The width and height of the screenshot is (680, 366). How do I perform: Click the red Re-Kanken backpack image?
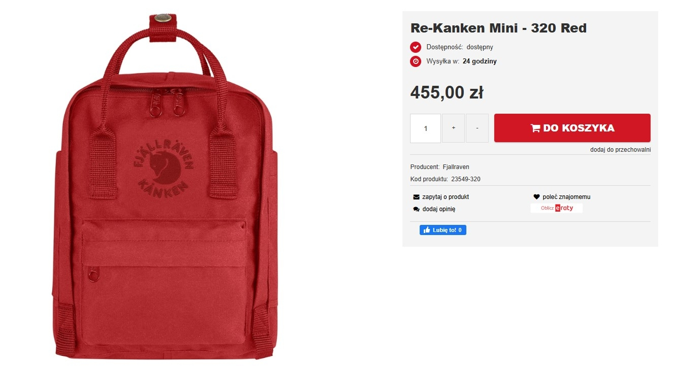coord(165,186)
